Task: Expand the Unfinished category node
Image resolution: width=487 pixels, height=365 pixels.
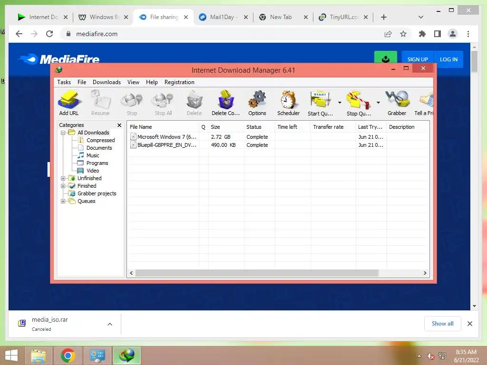Action: point(63,179)
